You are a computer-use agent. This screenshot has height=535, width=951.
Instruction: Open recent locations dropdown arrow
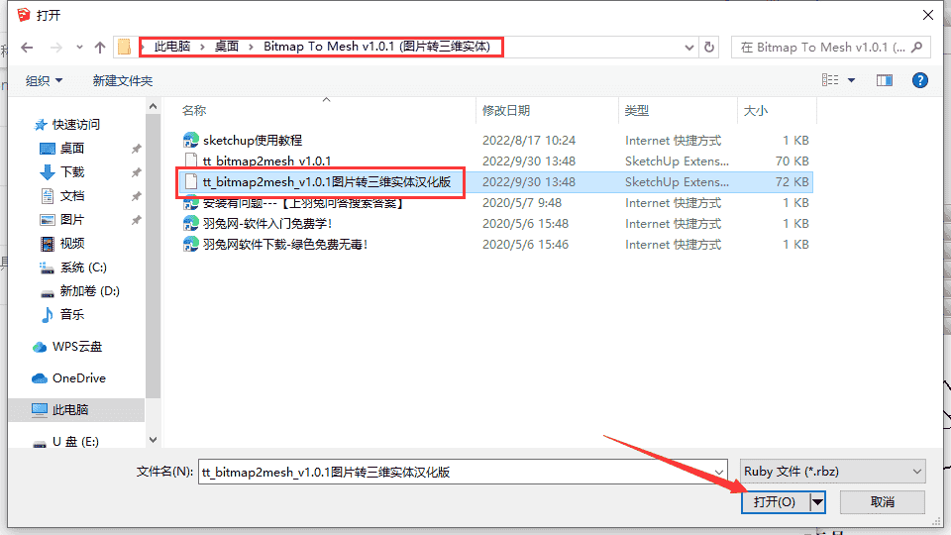click(79, 48)
